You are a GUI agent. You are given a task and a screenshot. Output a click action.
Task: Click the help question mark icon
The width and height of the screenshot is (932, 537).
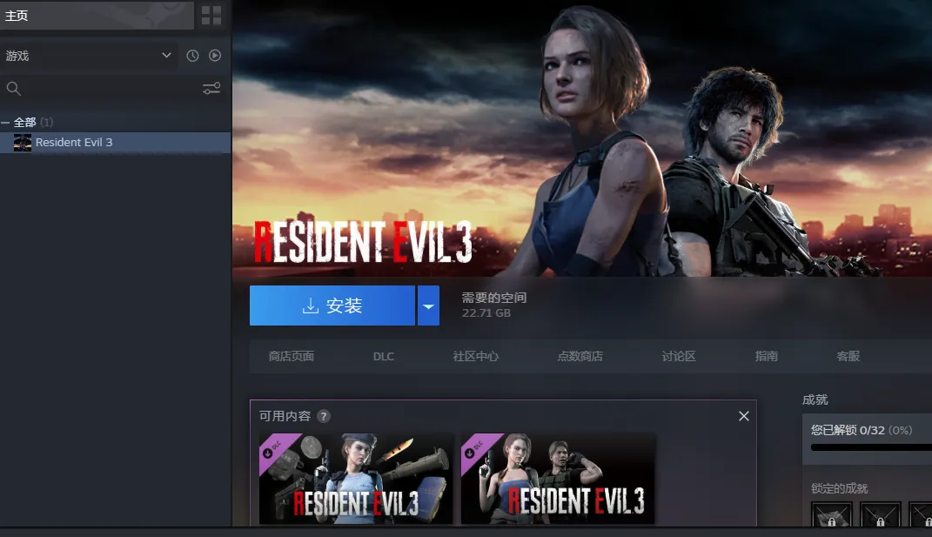[324, 417]
